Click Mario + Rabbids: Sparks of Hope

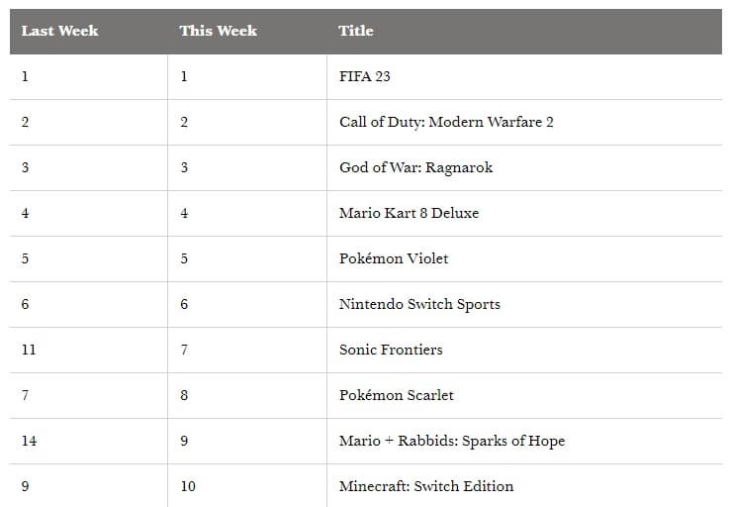point(452,441)
